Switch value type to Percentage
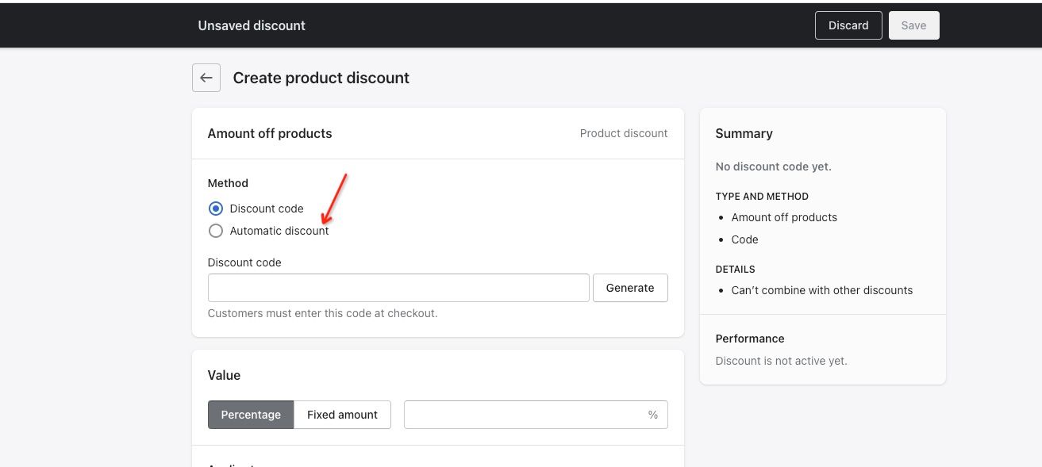Image resolution: width=1042 pixels, height=467 pixels. pos(251,415)
